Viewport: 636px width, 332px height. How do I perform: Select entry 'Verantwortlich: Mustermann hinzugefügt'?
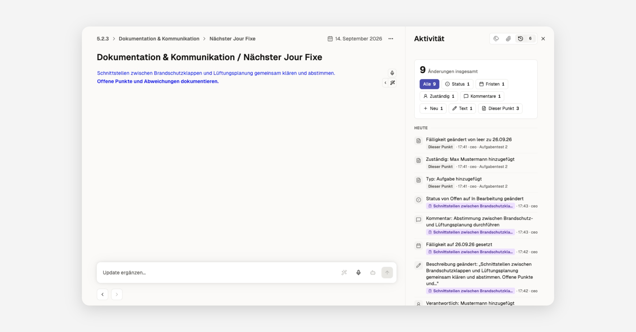470,303
